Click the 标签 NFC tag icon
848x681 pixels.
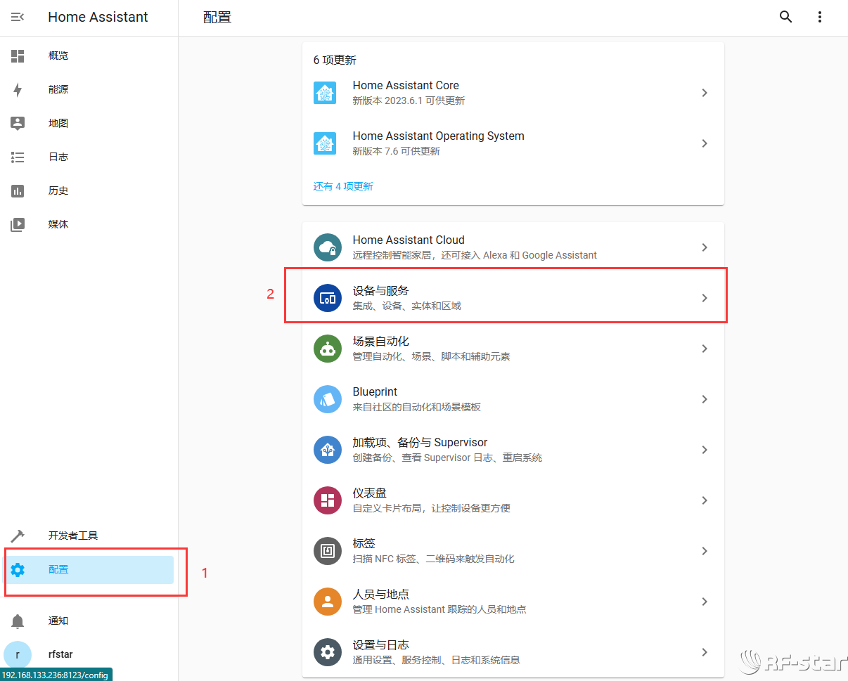[x=328, y=551]
